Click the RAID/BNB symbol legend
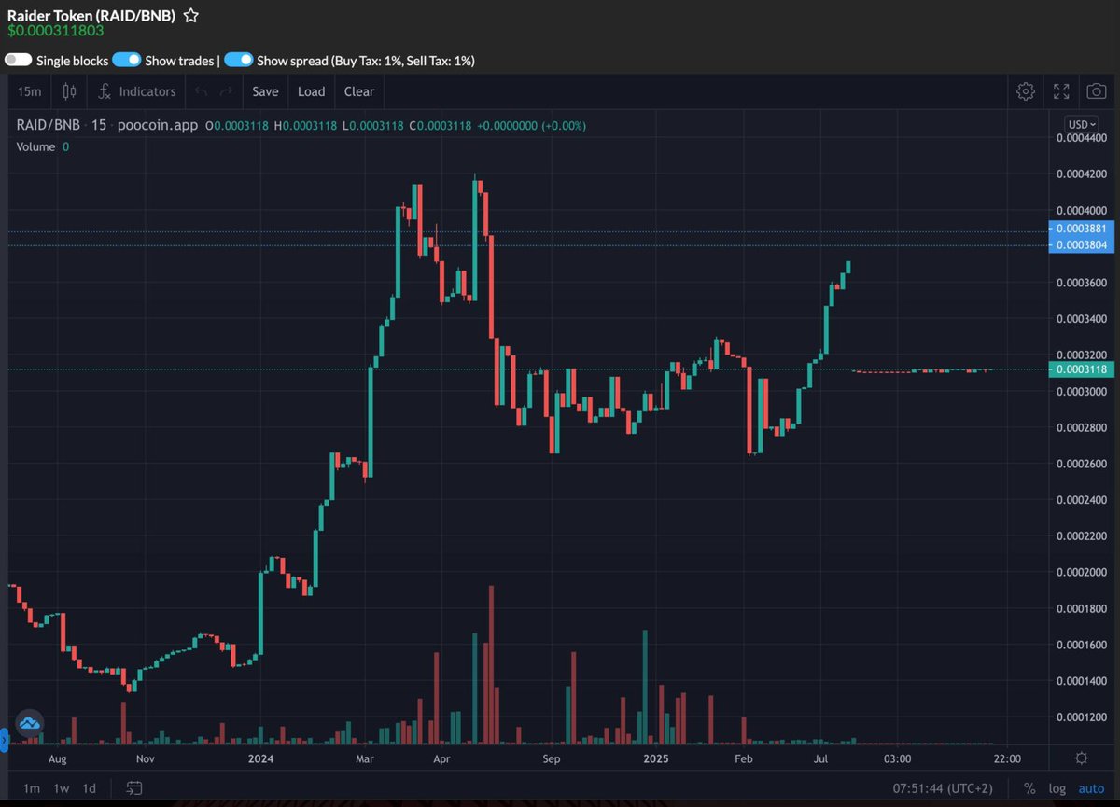This screenshot has height=807, width=1120. pos(47,125)
